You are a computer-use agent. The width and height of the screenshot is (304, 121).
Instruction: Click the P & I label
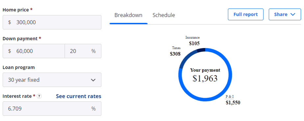pyautogui.click(x=230, y=96)
